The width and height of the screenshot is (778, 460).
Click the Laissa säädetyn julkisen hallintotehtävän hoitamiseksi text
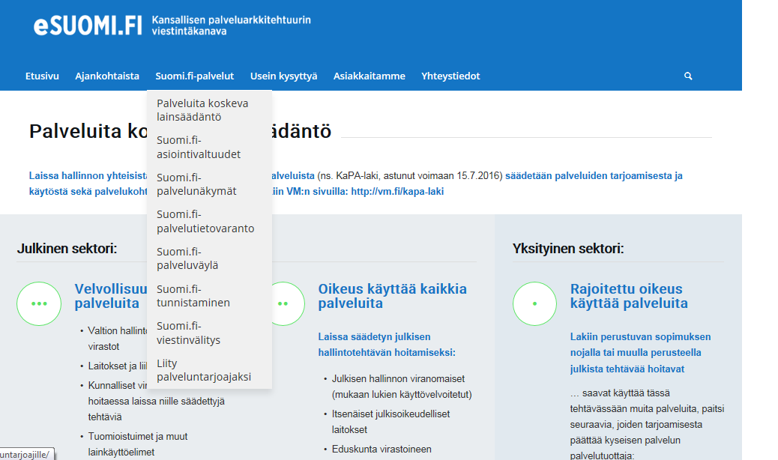(x=387, y=345)
